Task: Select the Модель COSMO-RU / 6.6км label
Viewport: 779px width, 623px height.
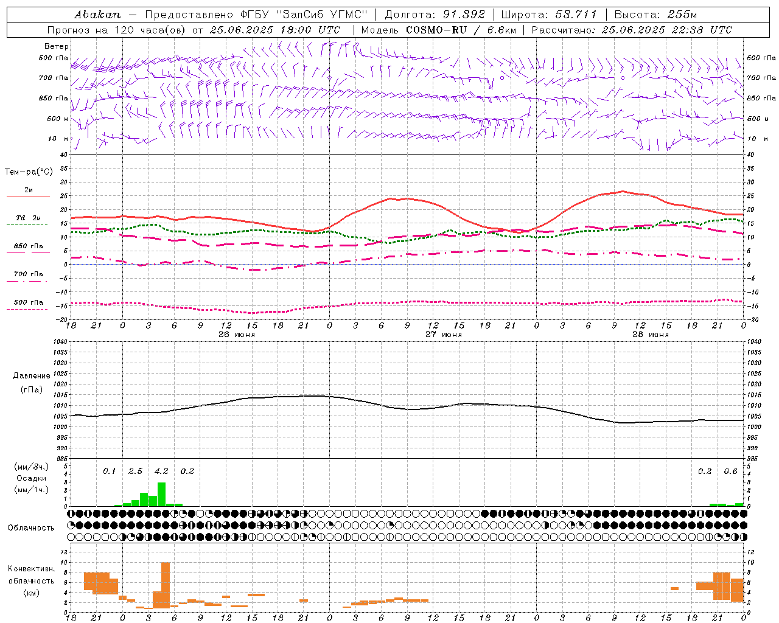Action: [x=439, y=30]
